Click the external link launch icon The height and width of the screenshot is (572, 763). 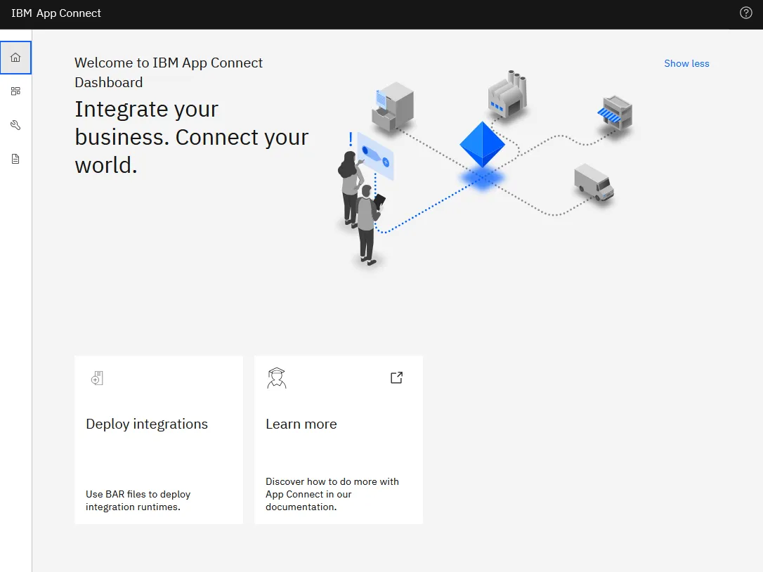pos(396,378)
